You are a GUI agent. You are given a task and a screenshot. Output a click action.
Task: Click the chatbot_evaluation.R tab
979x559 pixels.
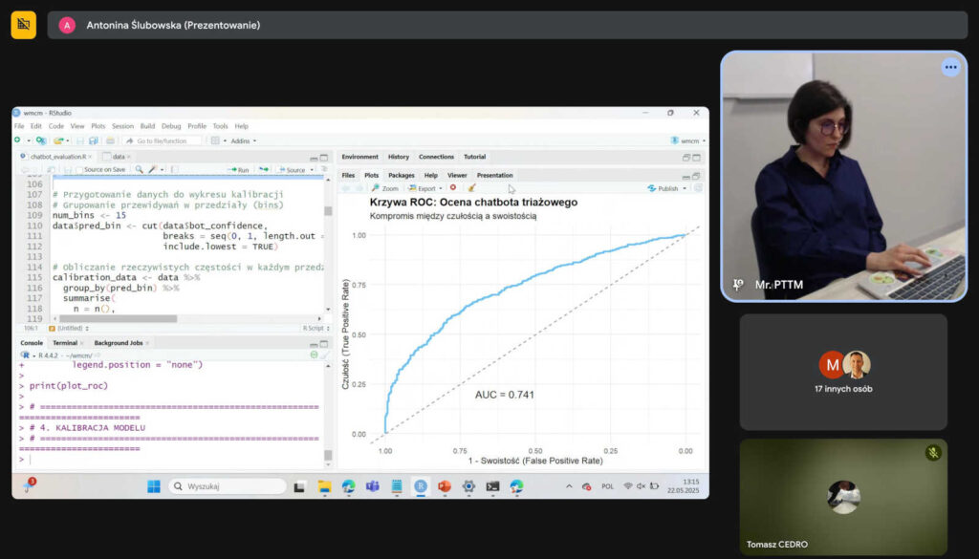(56, 157)
